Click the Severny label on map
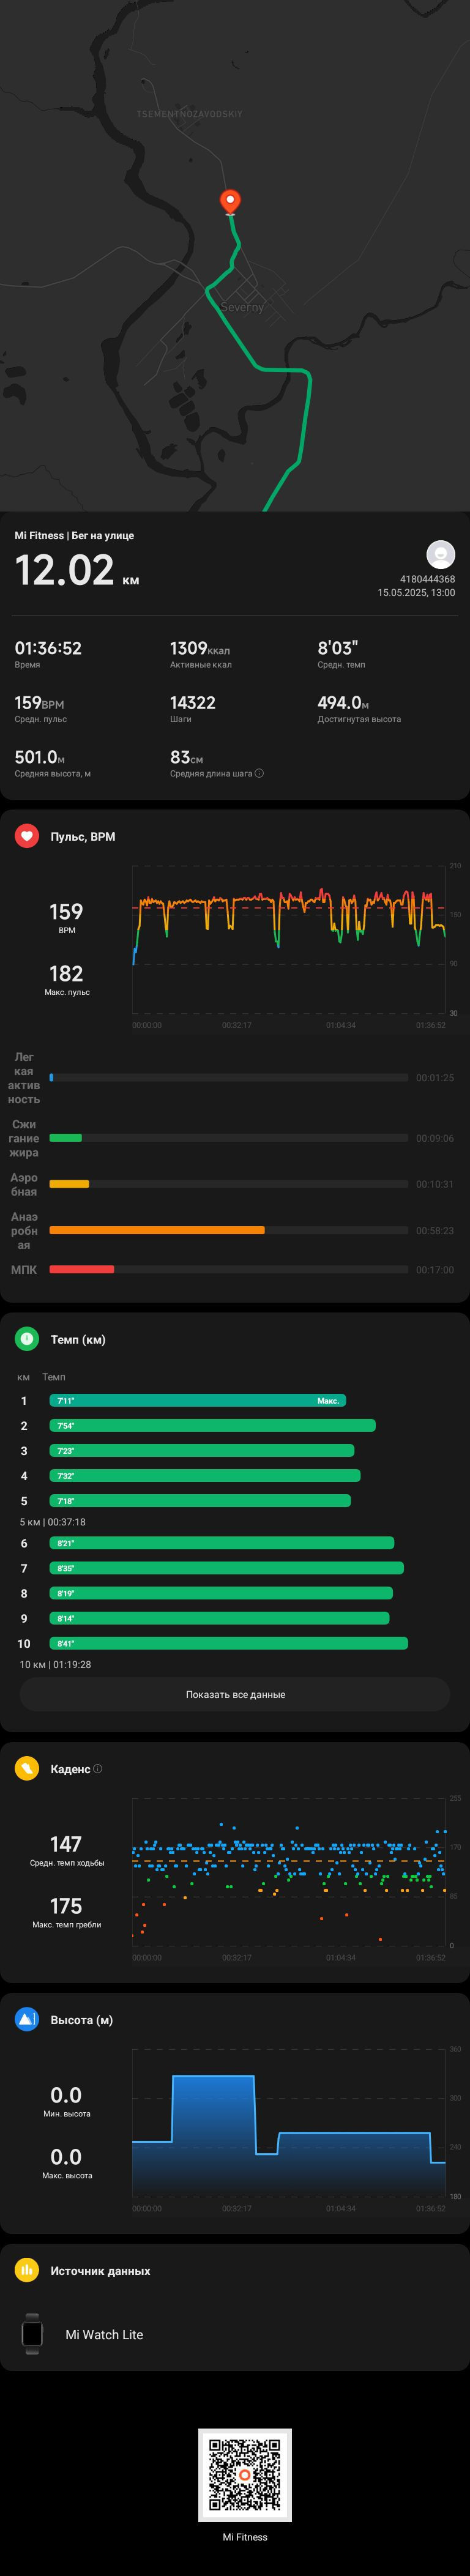 [x=242, y=307]
